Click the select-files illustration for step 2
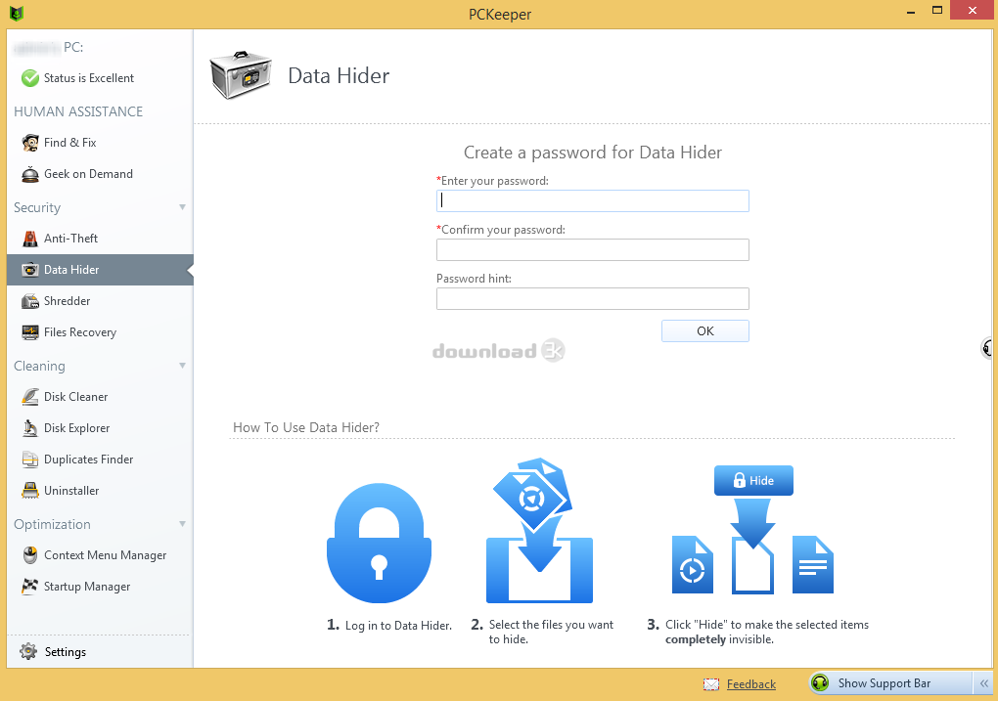 pos(540,531)
